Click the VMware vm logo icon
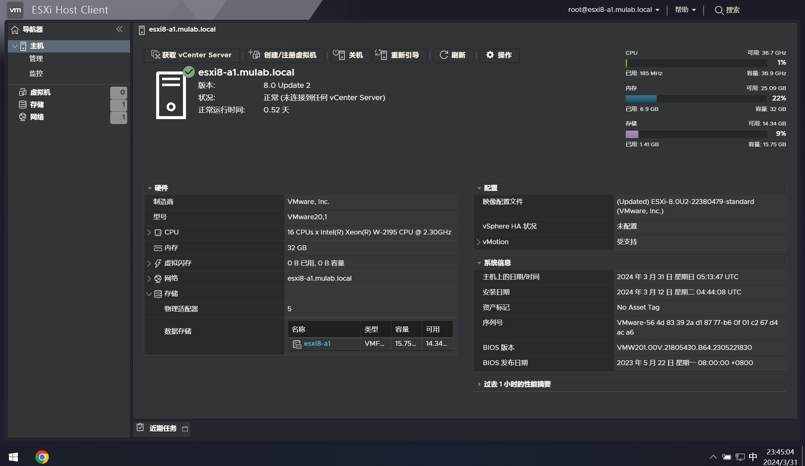 15,10
